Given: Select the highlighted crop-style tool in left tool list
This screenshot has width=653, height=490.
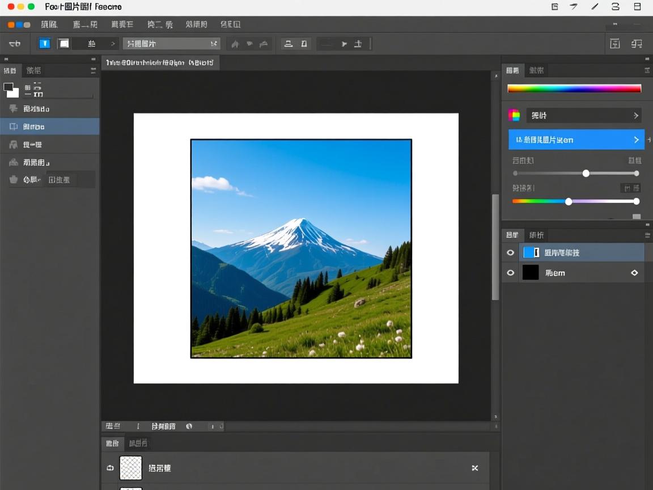Looking at the screenshot, I should pyautogui.click(x=14, y=126).
